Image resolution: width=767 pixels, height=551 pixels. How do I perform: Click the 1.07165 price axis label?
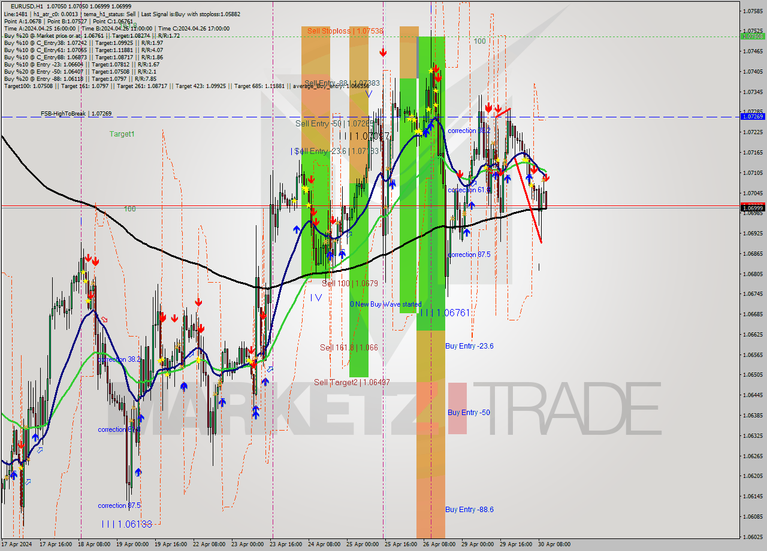tap(753, 152)
